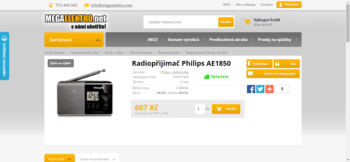Image resolution: width=350 pixels, height=162 pixels.
Task: Click Zeptat se prodavače button
Action: (273, 74)
